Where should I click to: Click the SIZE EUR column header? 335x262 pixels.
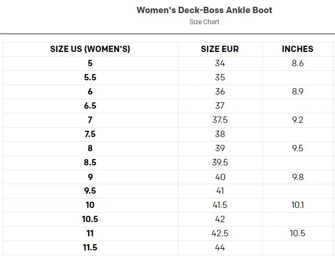click(x=220, y=49)
